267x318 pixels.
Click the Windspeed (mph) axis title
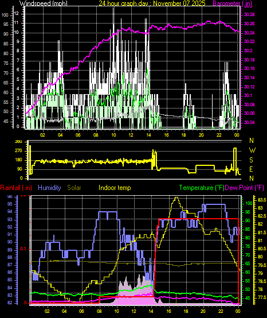(x=44, y=3)
